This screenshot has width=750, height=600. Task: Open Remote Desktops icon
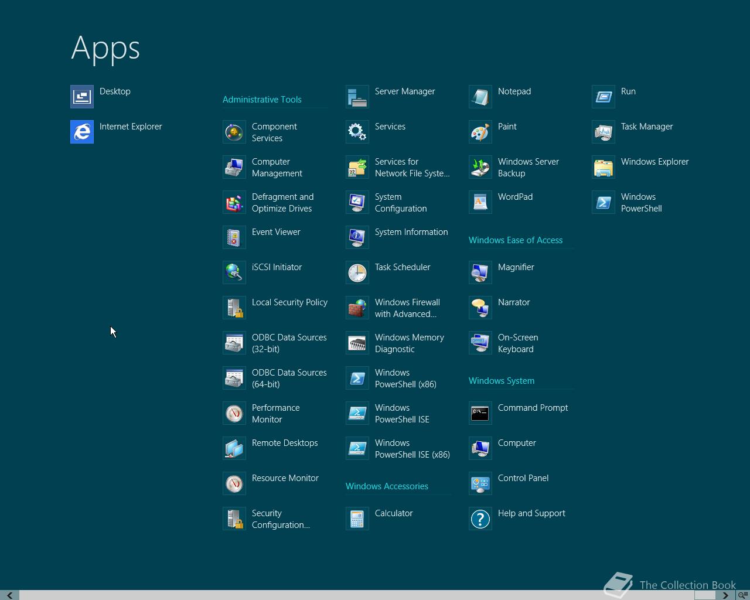point(234,448)
